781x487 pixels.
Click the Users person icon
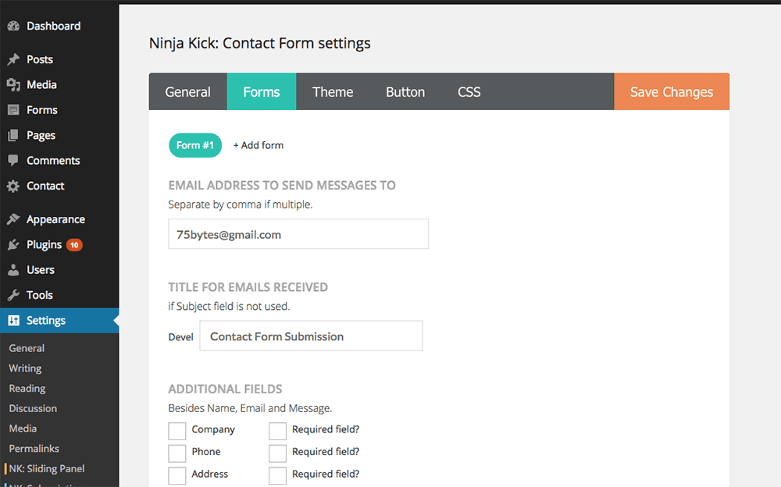pos(13,270)
